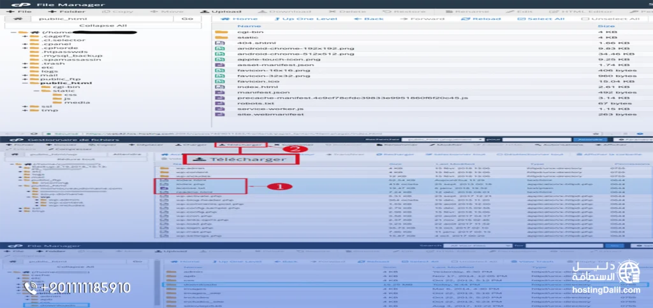Click Restore in the top File Manager toolbar

[x=404, y=11]
